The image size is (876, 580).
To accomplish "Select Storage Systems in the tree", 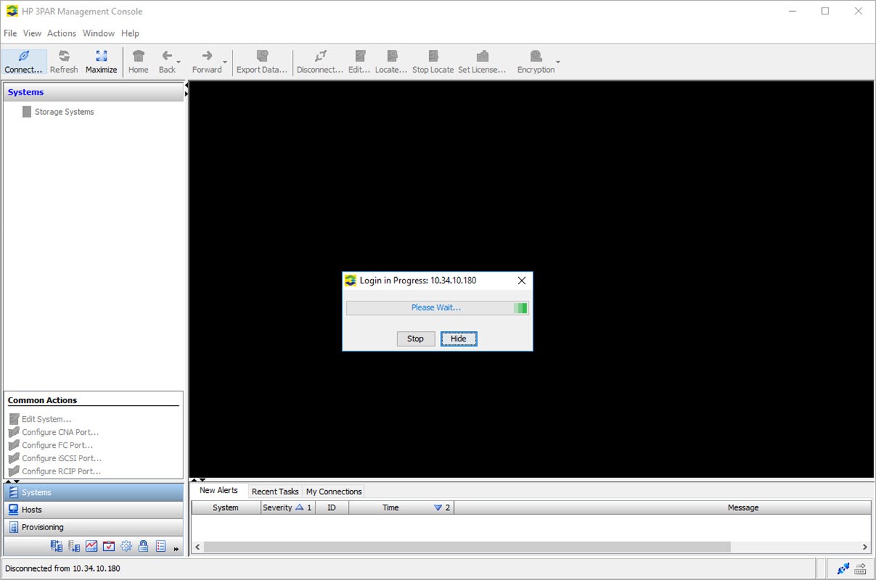I will tap(64, 112).
